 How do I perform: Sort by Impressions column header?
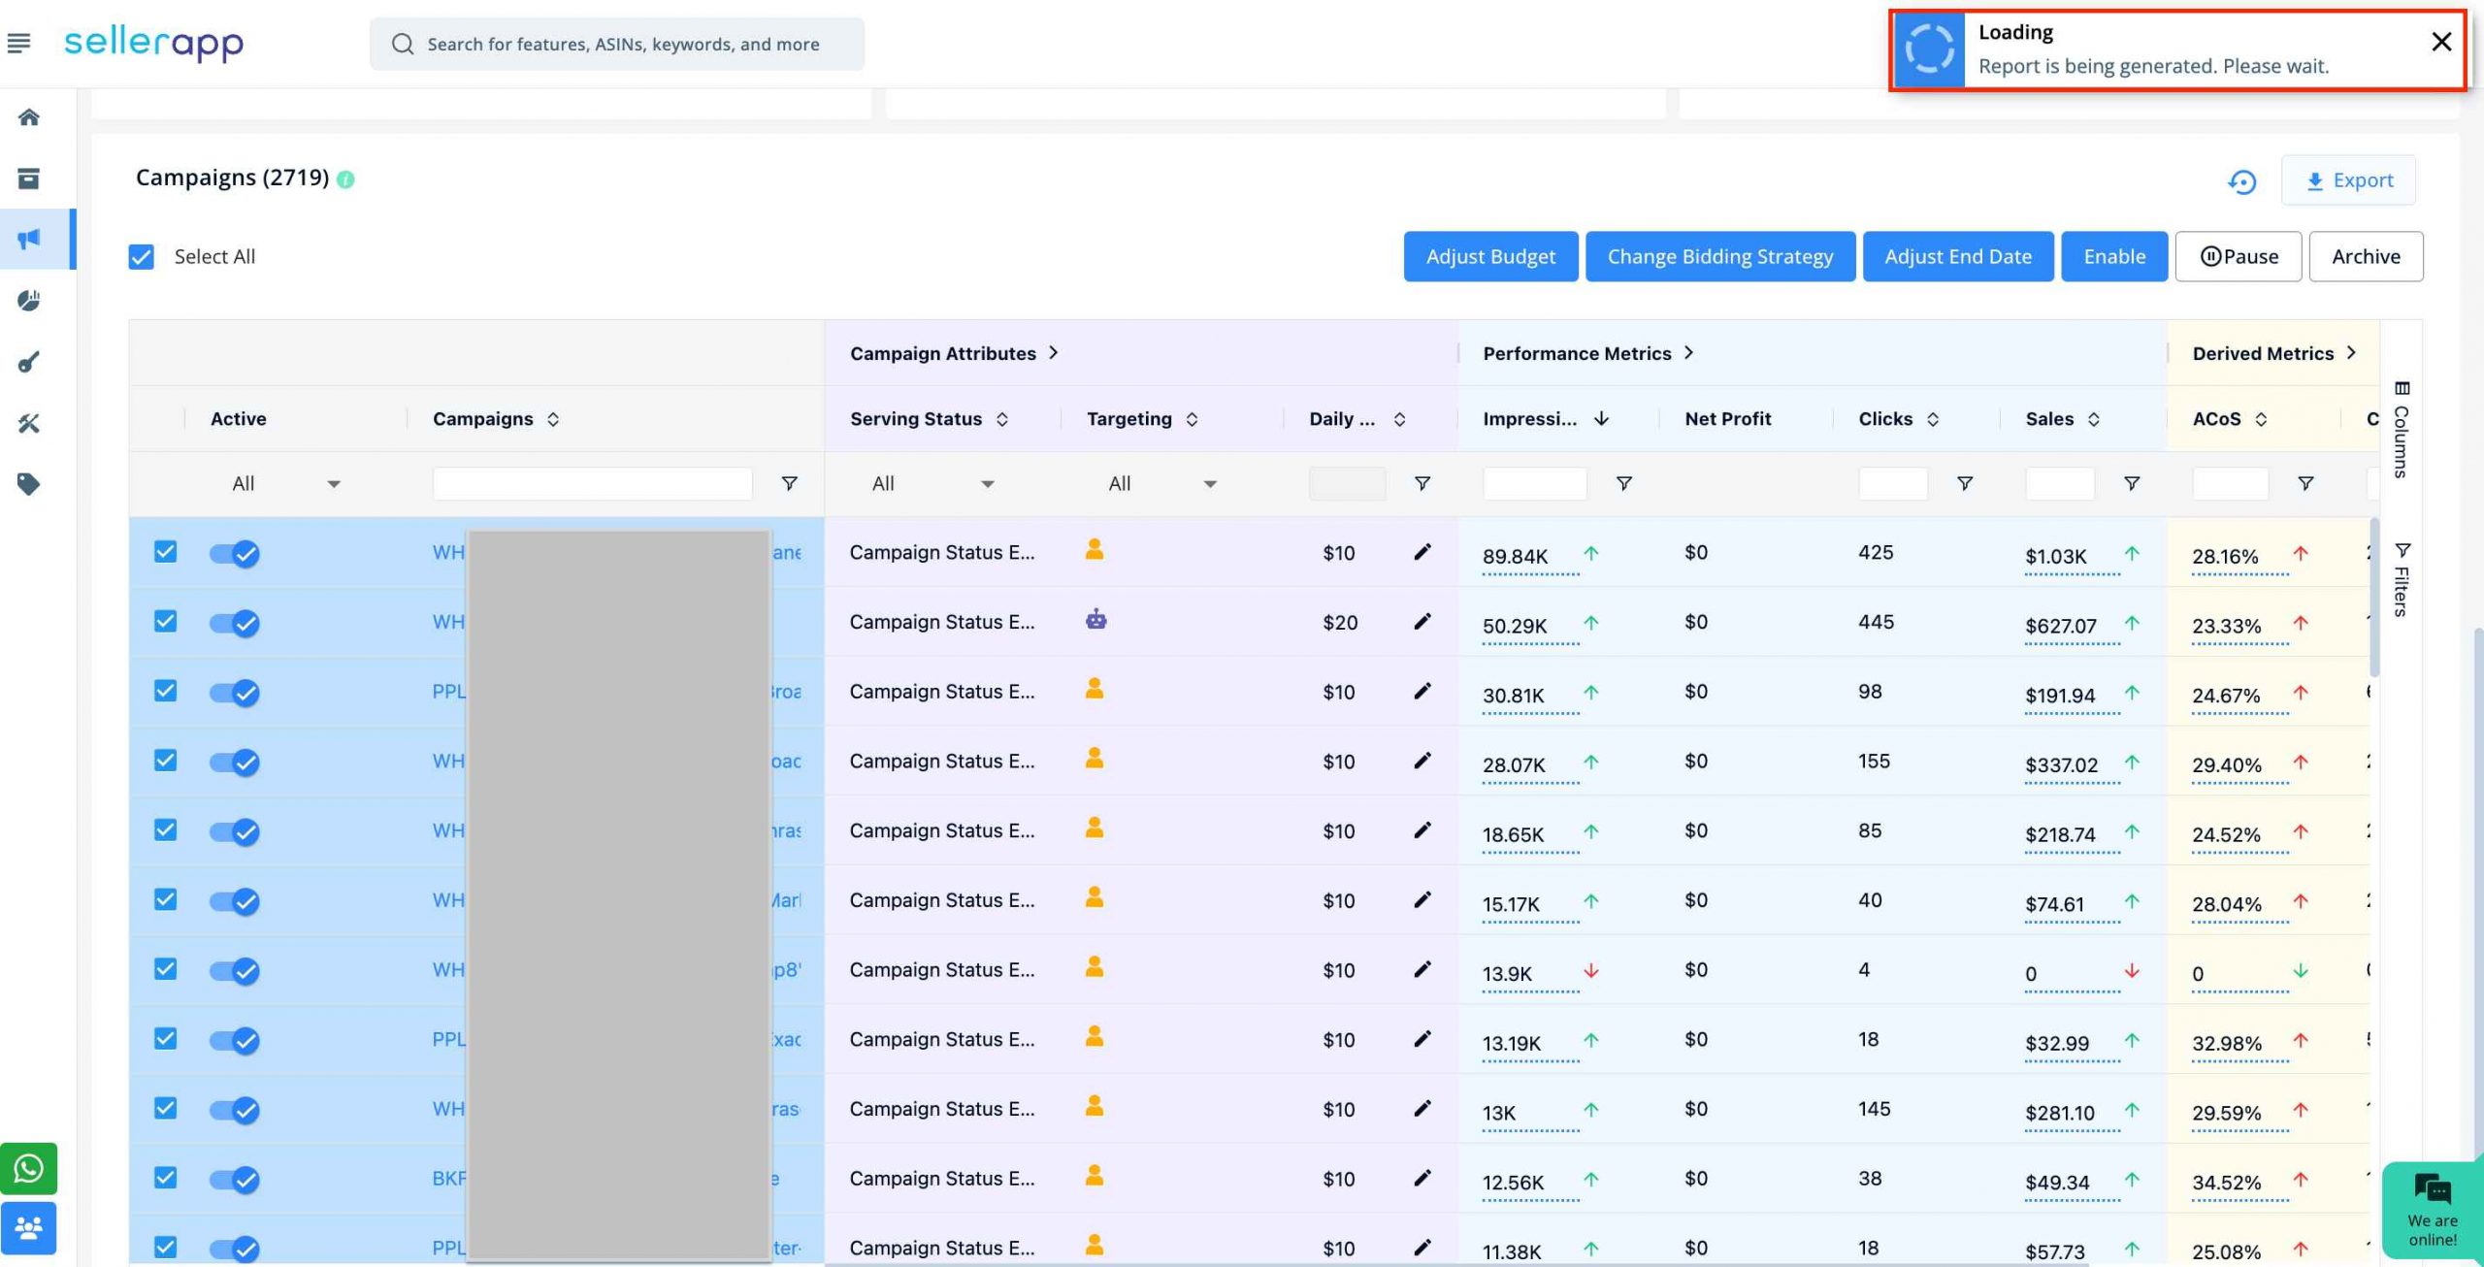click(x=1546, y=419)
